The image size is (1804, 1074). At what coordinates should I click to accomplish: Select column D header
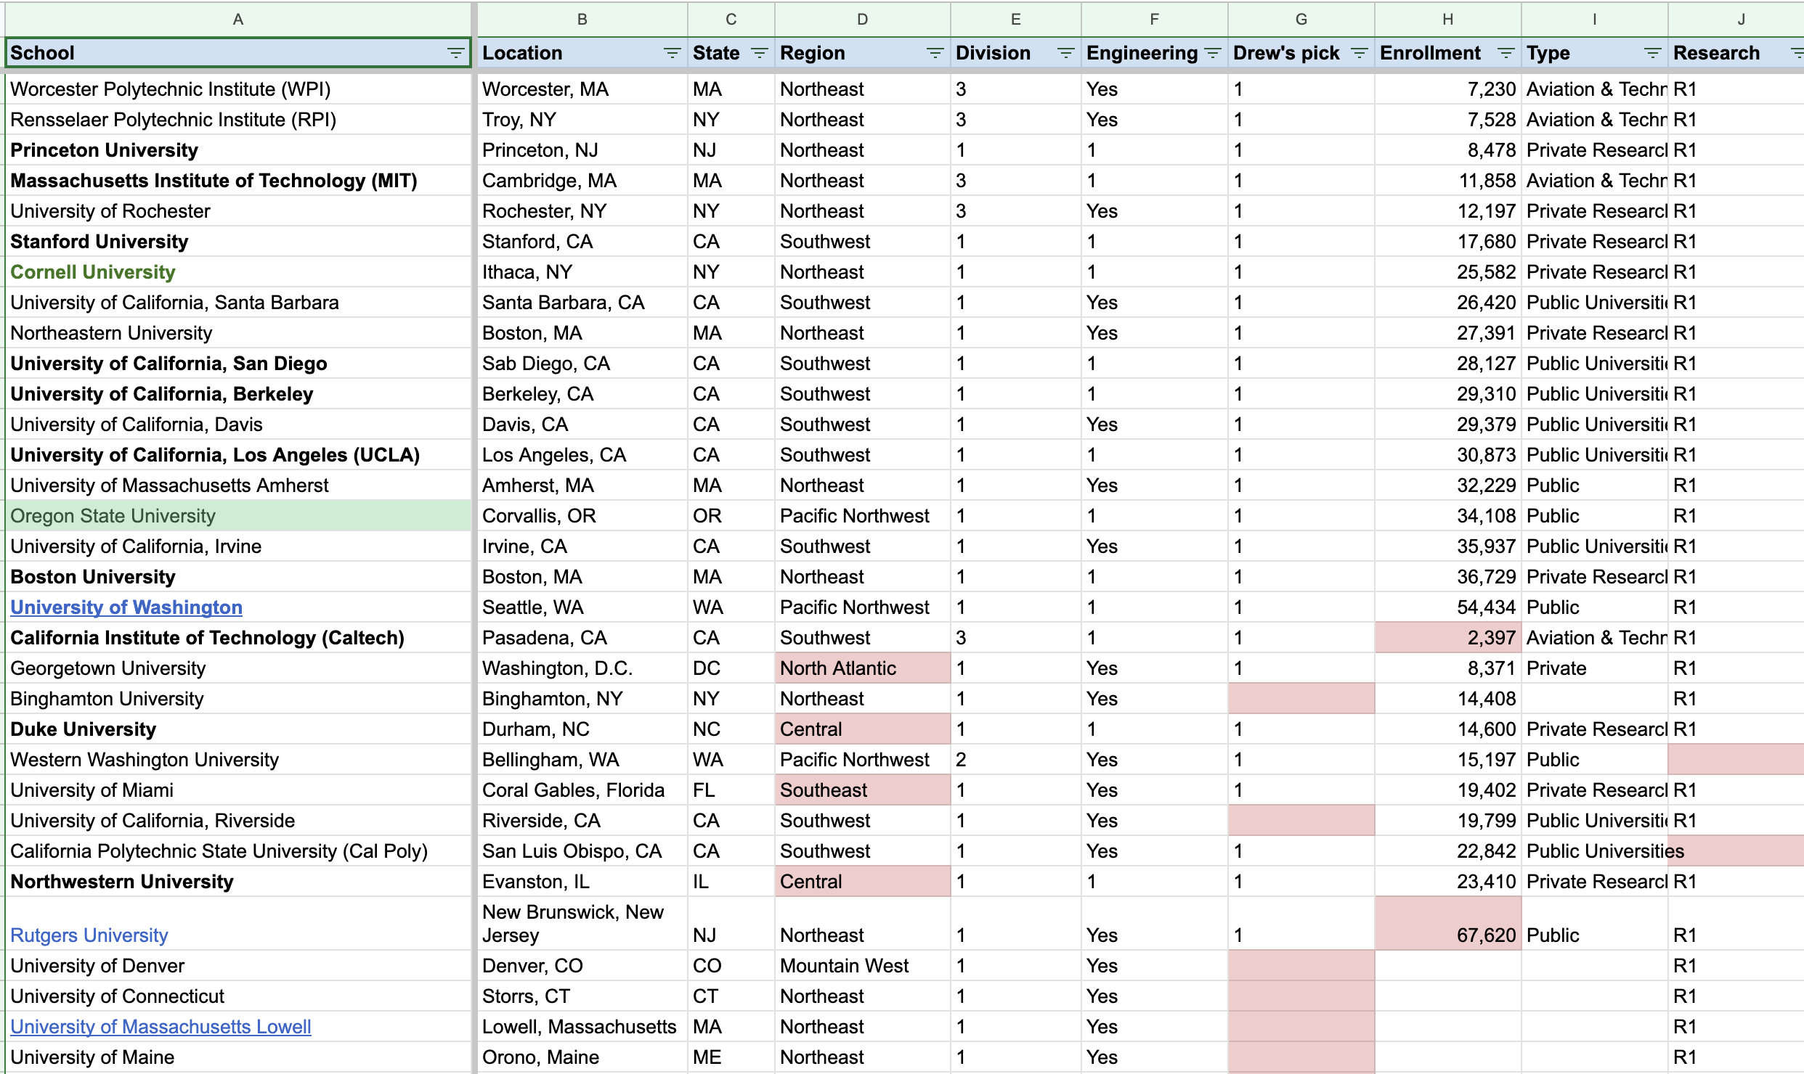click(863, 20)
